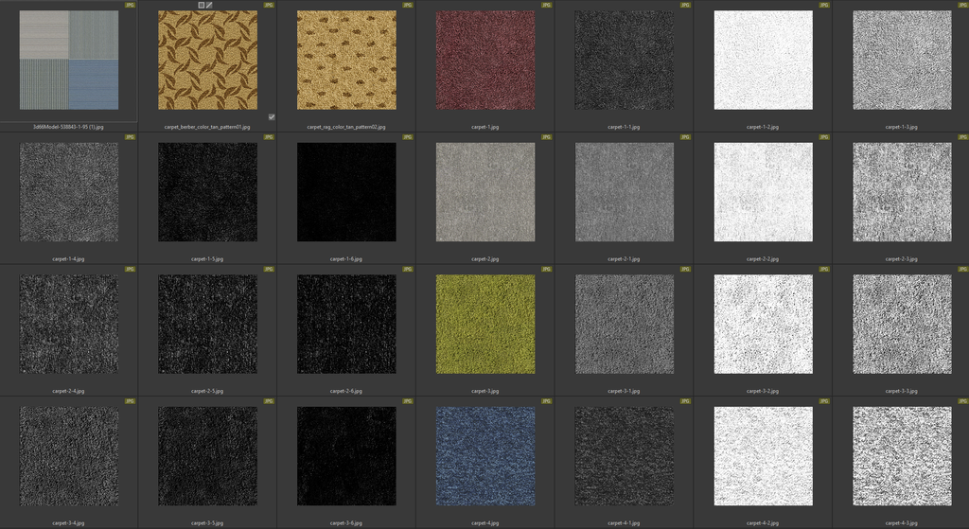Image resolution: width=969 pixels, height=529 pixels.
Task: Select the yellow-green carpet-3.jpg thumbnail
Action: 484,325
